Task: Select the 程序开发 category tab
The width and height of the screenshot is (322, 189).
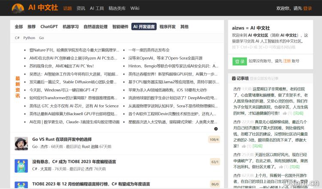Action: click(x=167, y=27)
